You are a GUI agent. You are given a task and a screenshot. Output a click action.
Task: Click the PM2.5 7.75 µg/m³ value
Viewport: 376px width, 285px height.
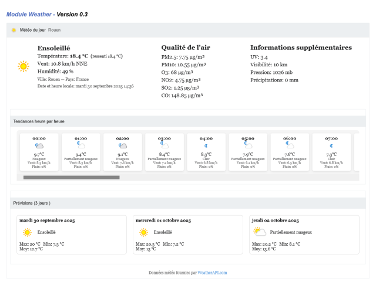click(183, 57)
